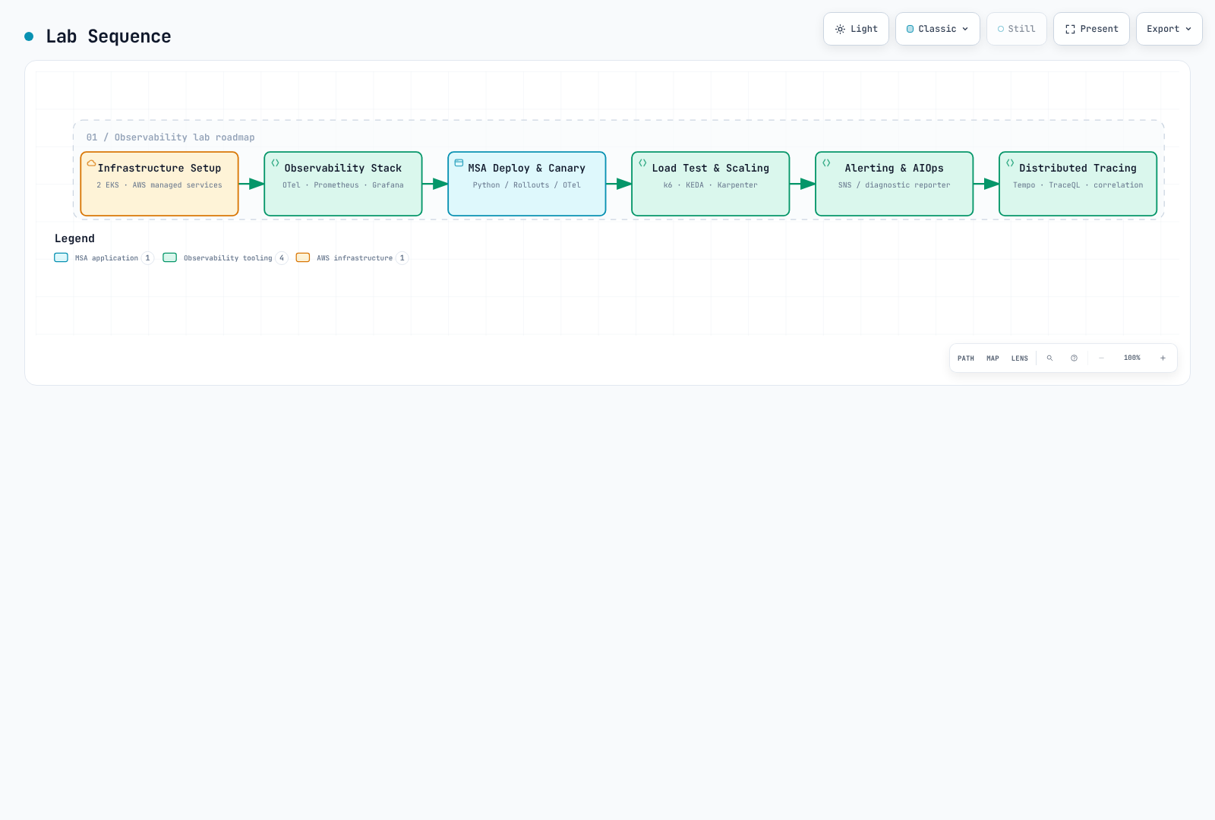Toggle MSA application legend filter
The width and height of the screenshot is (1215, 820).
coord(104,258)
